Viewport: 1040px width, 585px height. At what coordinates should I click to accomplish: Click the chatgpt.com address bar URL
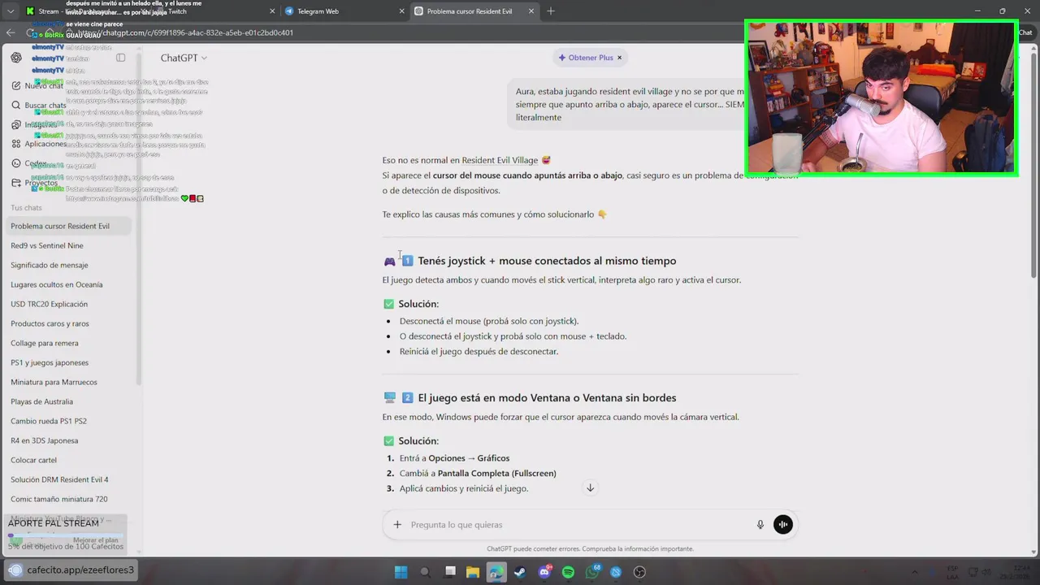pyautogui.click(x=185, y=32)
